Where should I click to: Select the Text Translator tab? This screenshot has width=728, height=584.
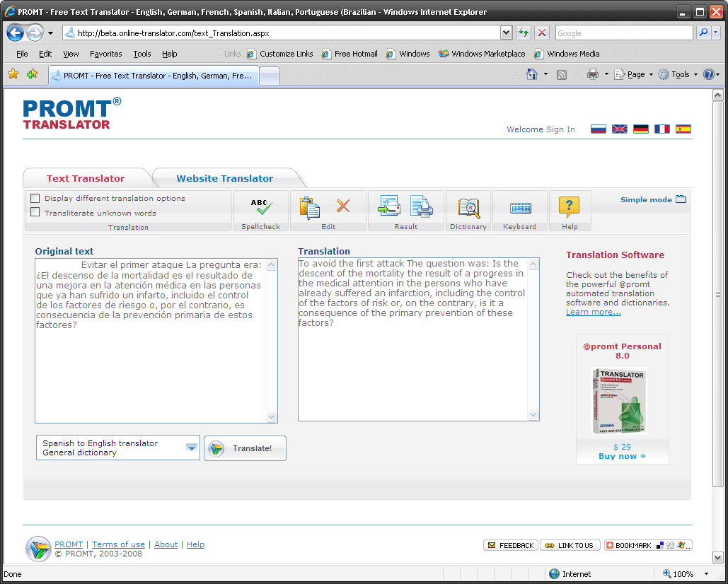click(86, 178)
